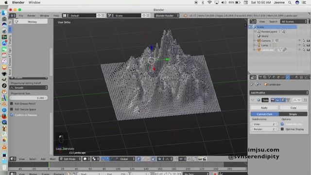Open the 3D viewport Mesh menu
This screenshot has height=175, width=311.
pos(52,159)
